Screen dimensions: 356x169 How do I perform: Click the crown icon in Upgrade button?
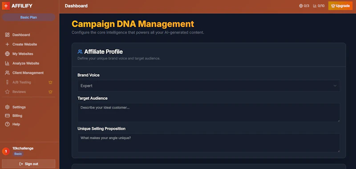tap(333, 6)
